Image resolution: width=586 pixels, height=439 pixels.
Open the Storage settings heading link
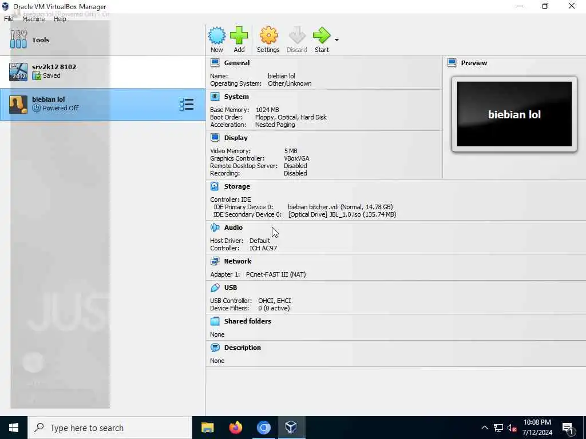237,186
